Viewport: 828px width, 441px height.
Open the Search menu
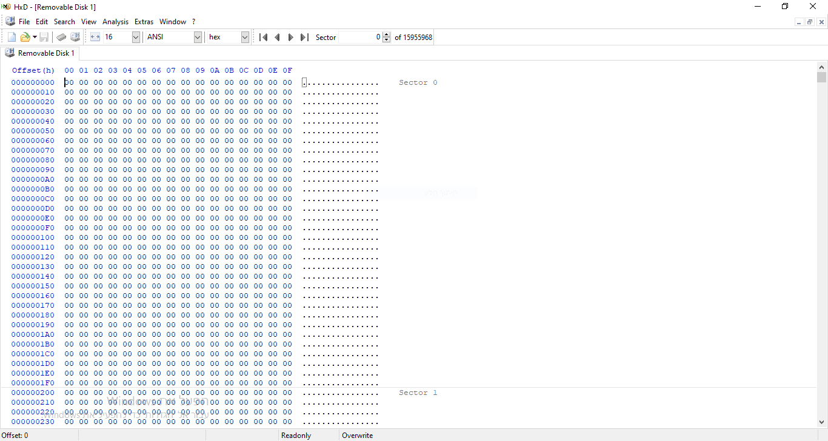pyautogui.click(x=64, y=21)
